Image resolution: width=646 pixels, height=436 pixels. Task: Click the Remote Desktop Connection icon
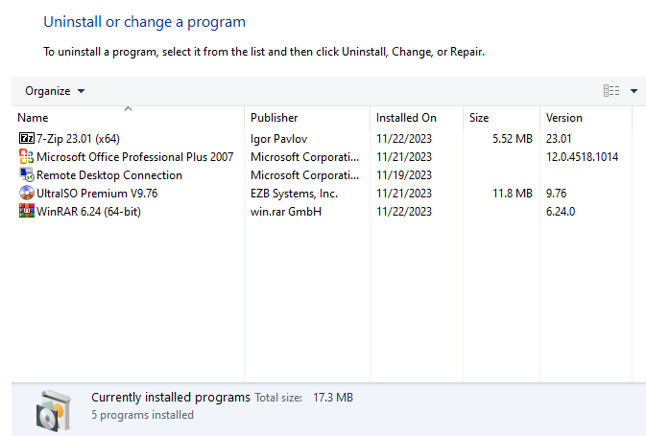[x=27, y=174]
